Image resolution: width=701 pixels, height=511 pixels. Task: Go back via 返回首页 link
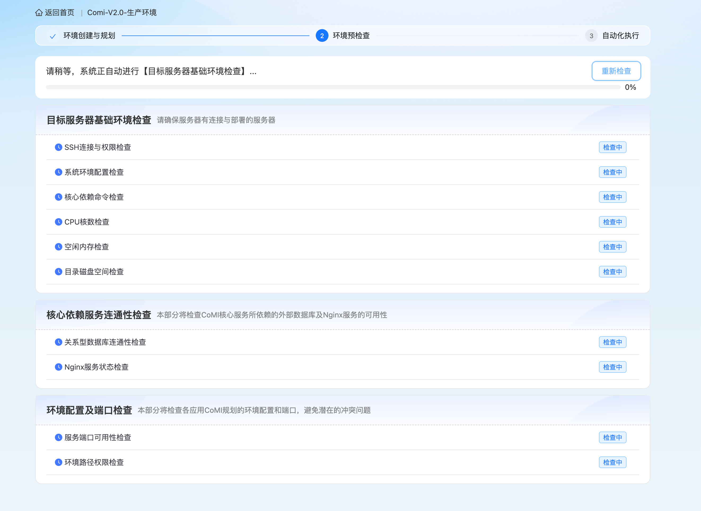pos(59,13)
